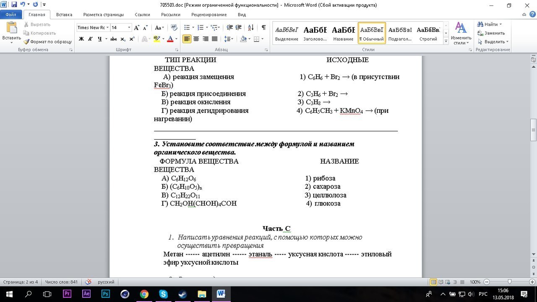Image resolution: width=537 pixels, height=302 pixels.
Task: Open Change Styles (Изменить стили)
Action: point(461,34)
